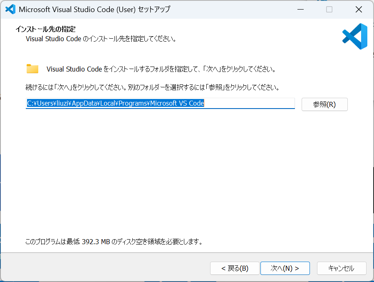The image size is (374, 282).
Task: Click the greyed-out maximize button
Action: pyautogui.click(x=329, y=9)
